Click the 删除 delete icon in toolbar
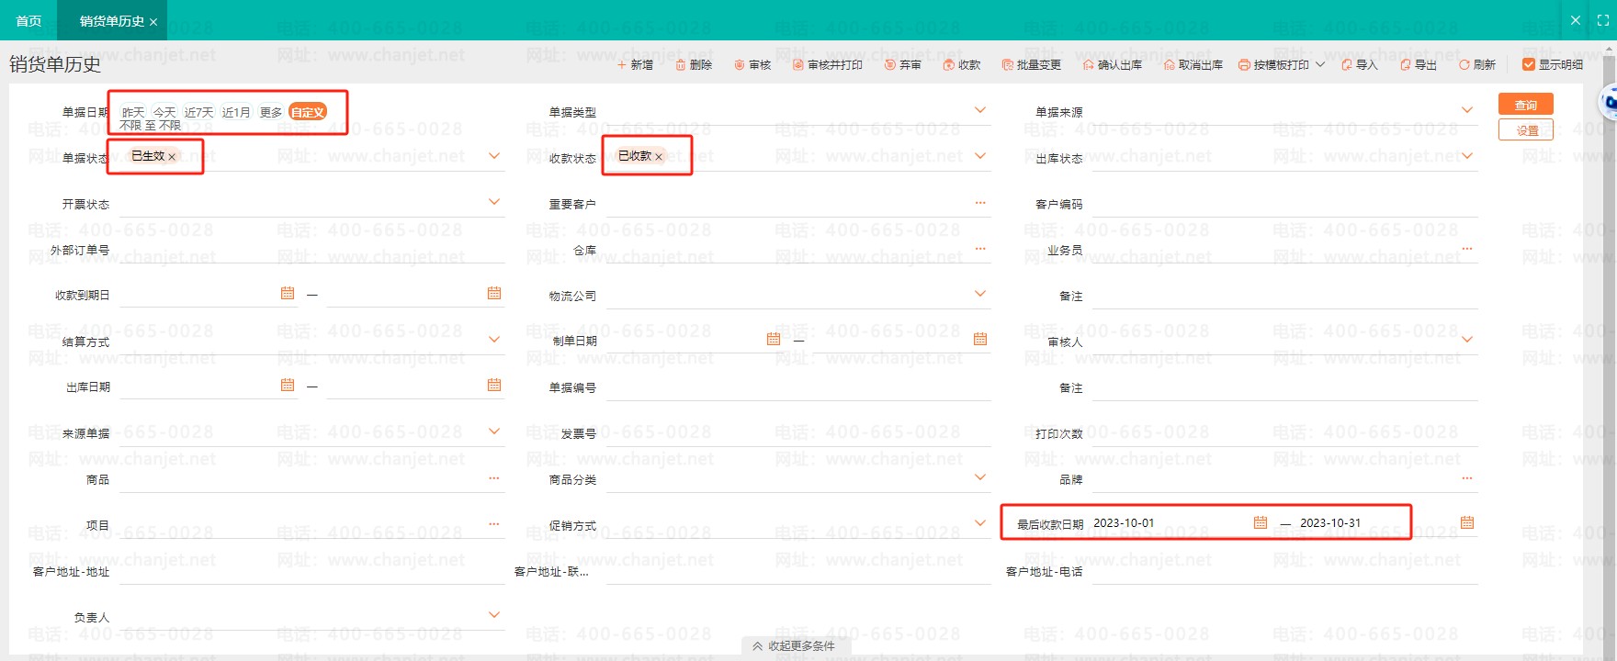 pyautogui.click(x=681, y=65)
